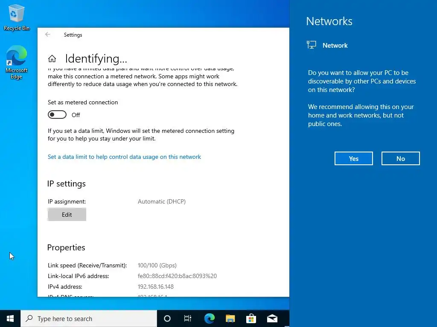This screenshot has width=437, height=327.
Task: Open the Windows Start menu
Action: pyautogui.click(x=10, y=318)
